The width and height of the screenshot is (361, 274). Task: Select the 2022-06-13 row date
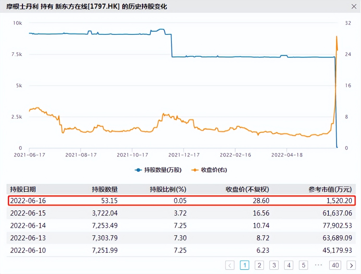28,238
